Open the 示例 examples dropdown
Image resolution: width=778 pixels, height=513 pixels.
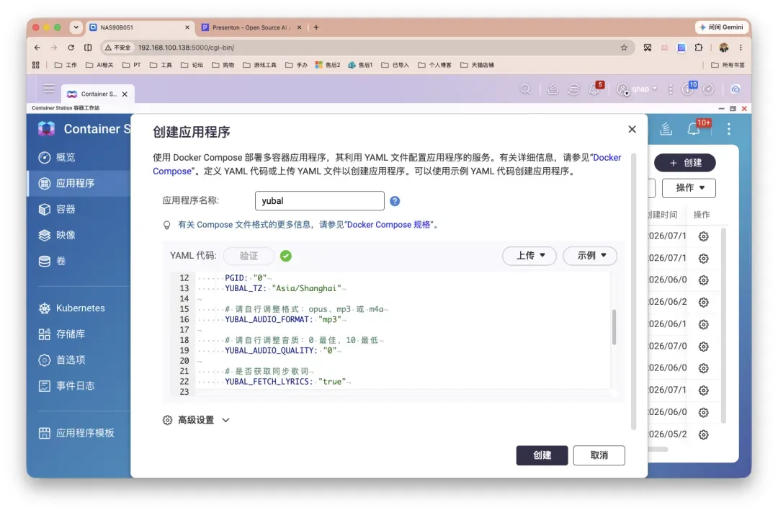tap(590, 256)
